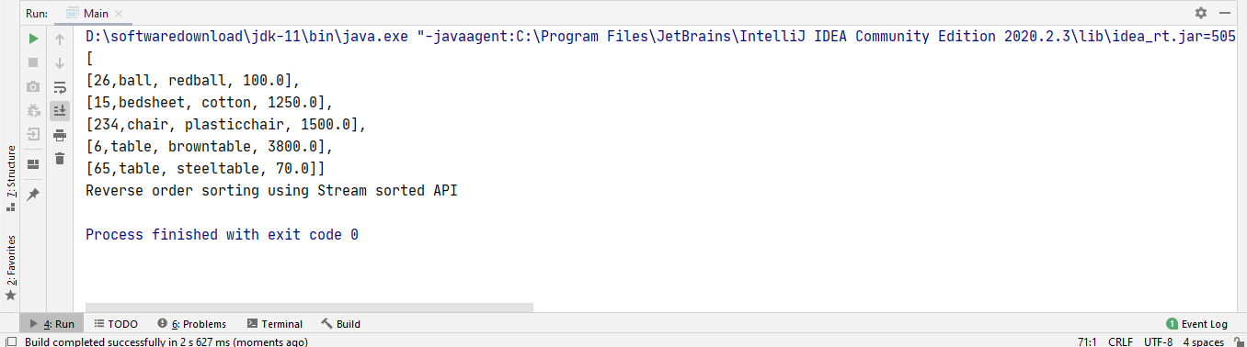Toggle the Pin Tab pushpin
Viewport: 1247px width, 347px height.
pos(33,195)
